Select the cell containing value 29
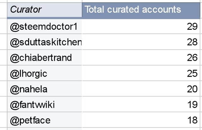The height and width of the screenshot is (130, 202). 141,26
